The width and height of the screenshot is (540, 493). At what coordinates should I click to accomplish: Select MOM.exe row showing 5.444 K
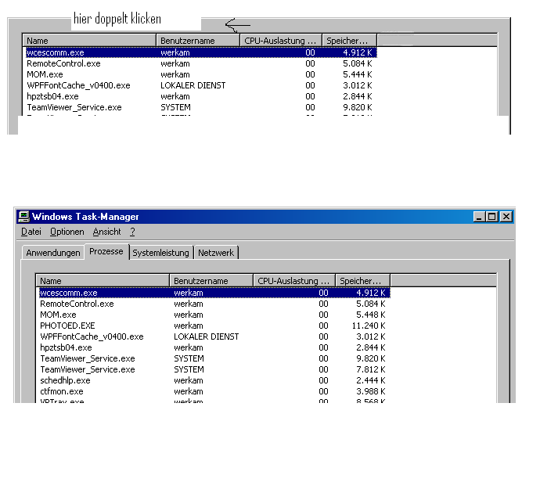200,74
